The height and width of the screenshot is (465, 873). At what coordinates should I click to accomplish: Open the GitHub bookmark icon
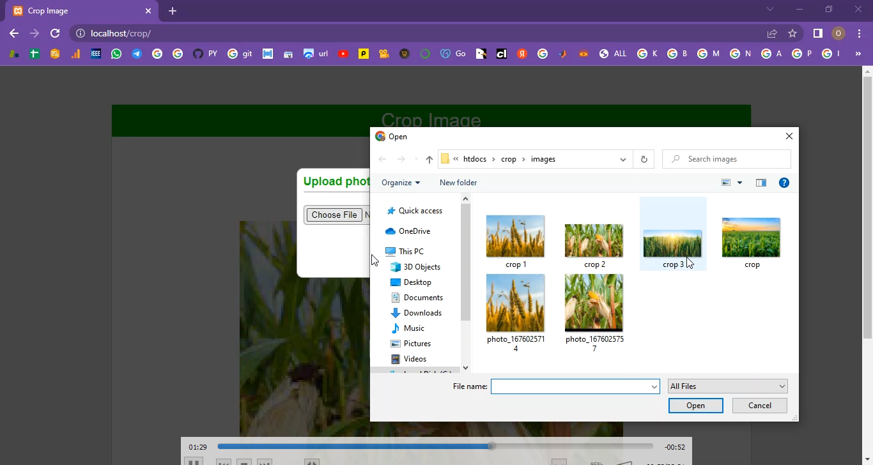click(197, 54)
